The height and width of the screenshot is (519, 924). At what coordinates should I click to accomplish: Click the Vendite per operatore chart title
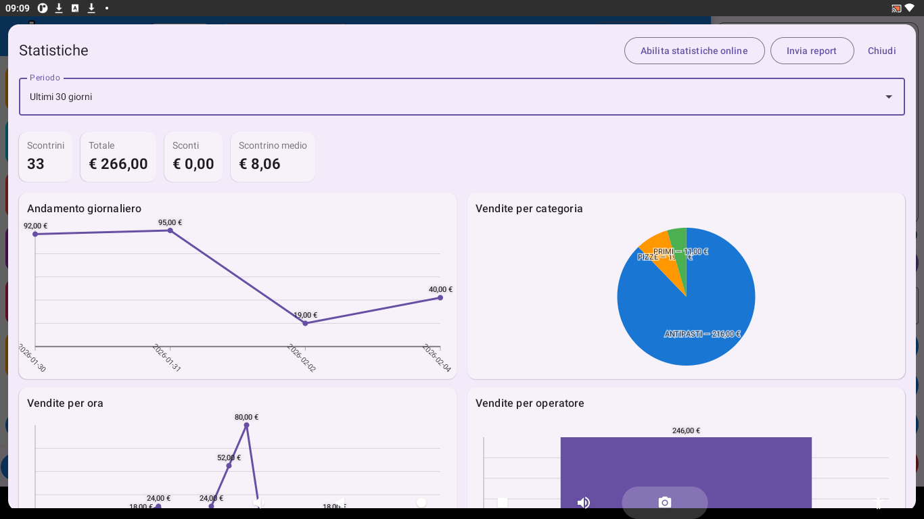tap(530, 403)
